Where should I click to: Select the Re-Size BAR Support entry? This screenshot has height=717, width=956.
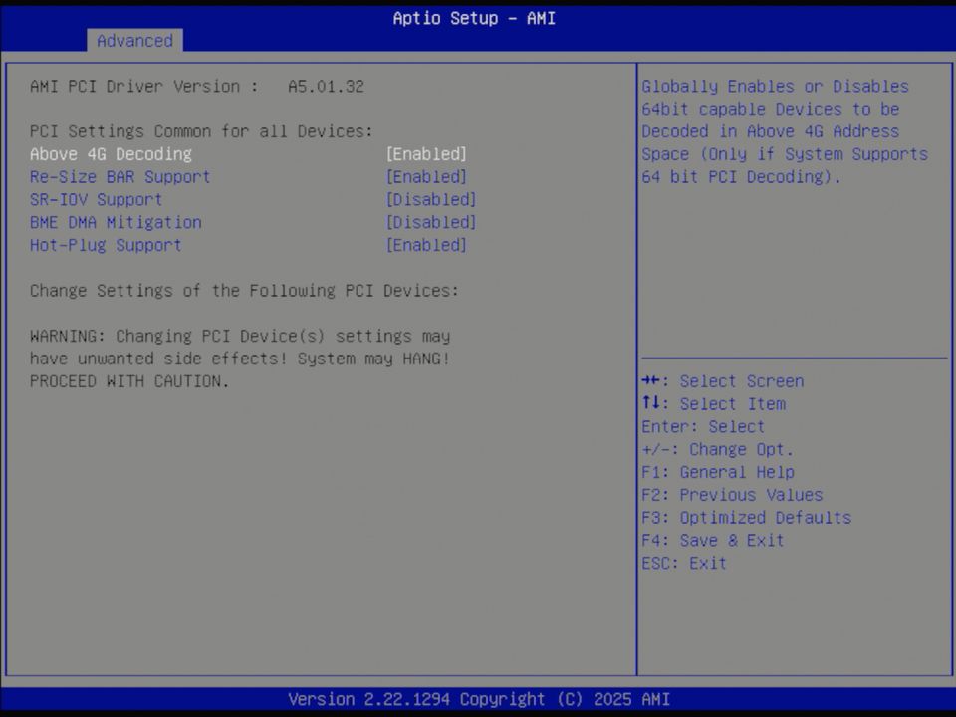point(119,177)
